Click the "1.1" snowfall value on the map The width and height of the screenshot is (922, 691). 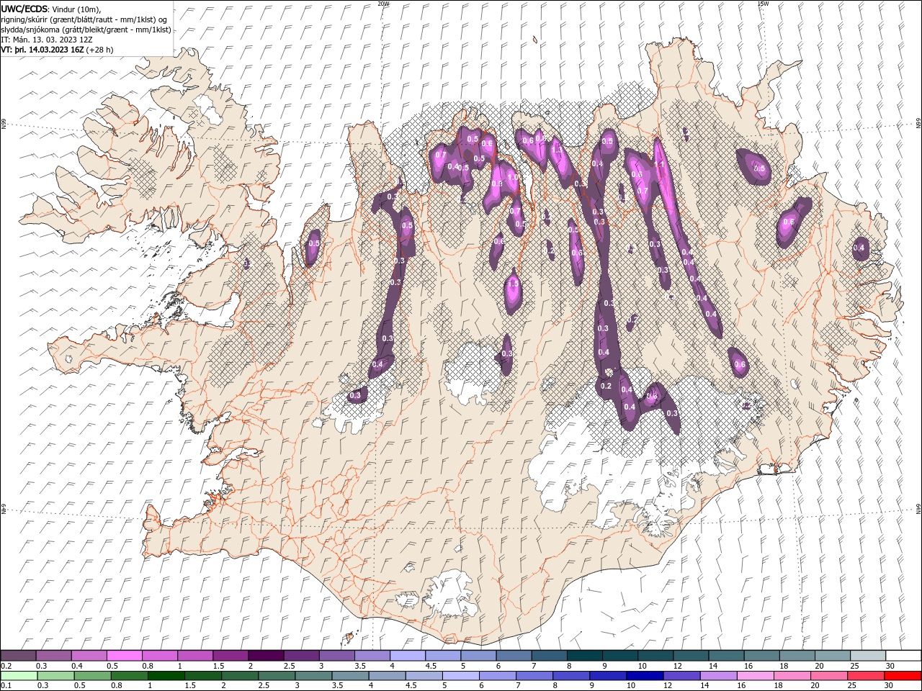click(x=658, y=164)
